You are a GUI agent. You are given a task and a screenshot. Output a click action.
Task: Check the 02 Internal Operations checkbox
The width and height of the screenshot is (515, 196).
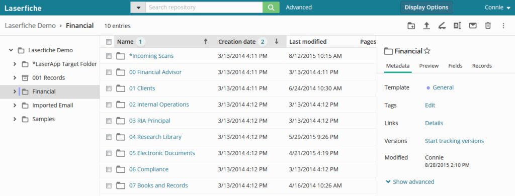coord(109,105)
